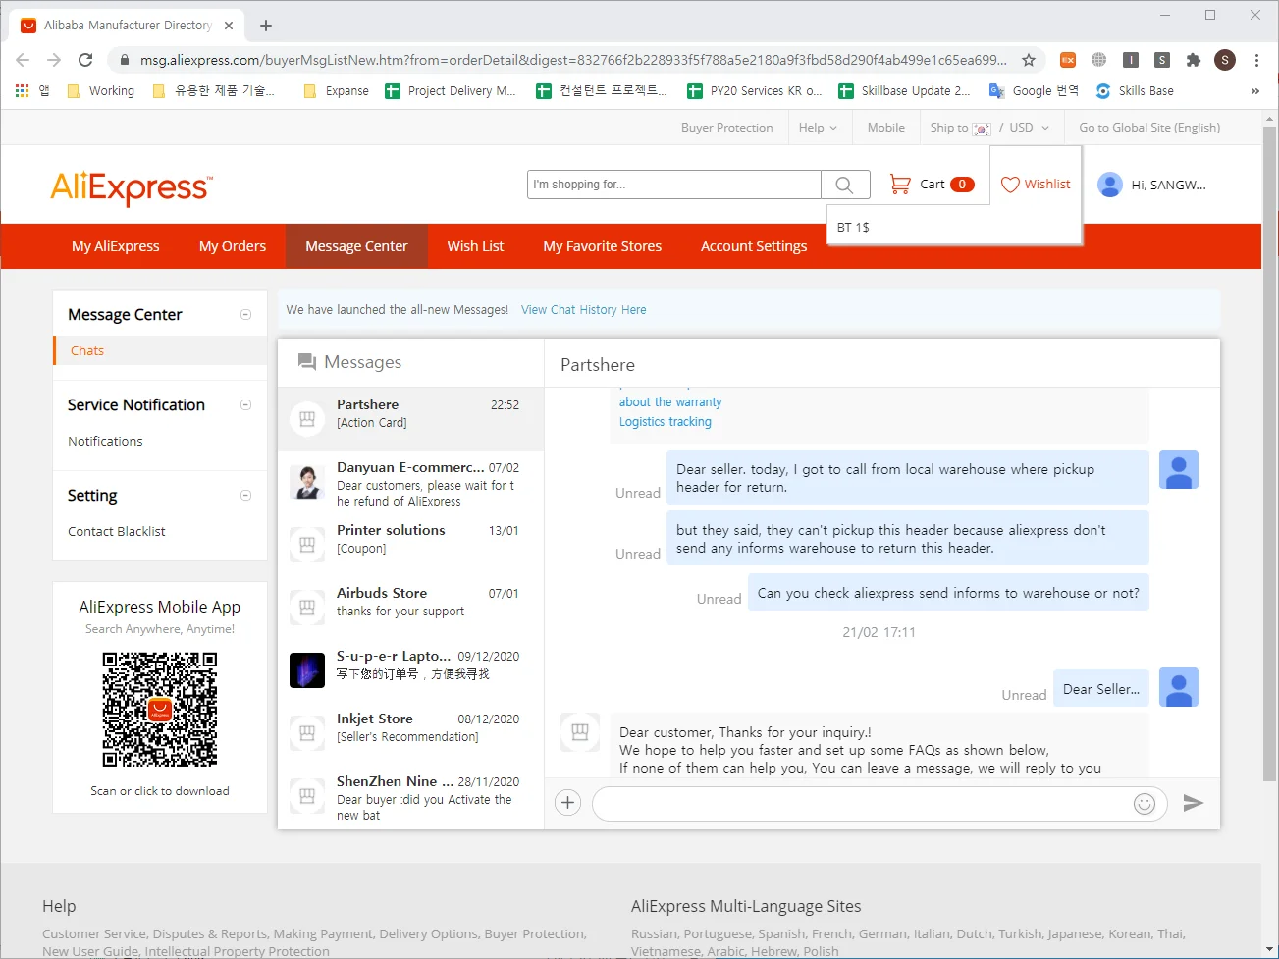The width and height of the screenshot is (1279, 959).
Task: Open the 'about the warranty' link
Action: [670, 402]
